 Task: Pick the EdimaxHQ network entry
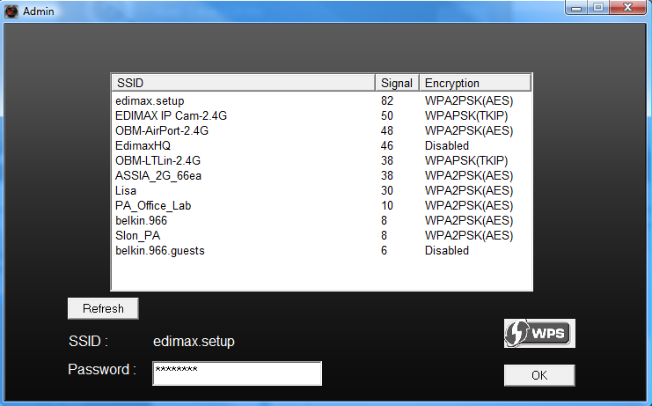(x=321, y=145)
